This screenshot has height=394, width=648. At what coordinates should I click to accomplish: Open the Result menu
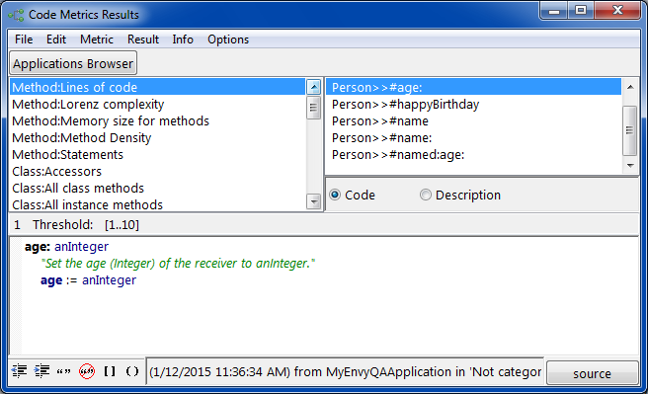tap(143, 39)
